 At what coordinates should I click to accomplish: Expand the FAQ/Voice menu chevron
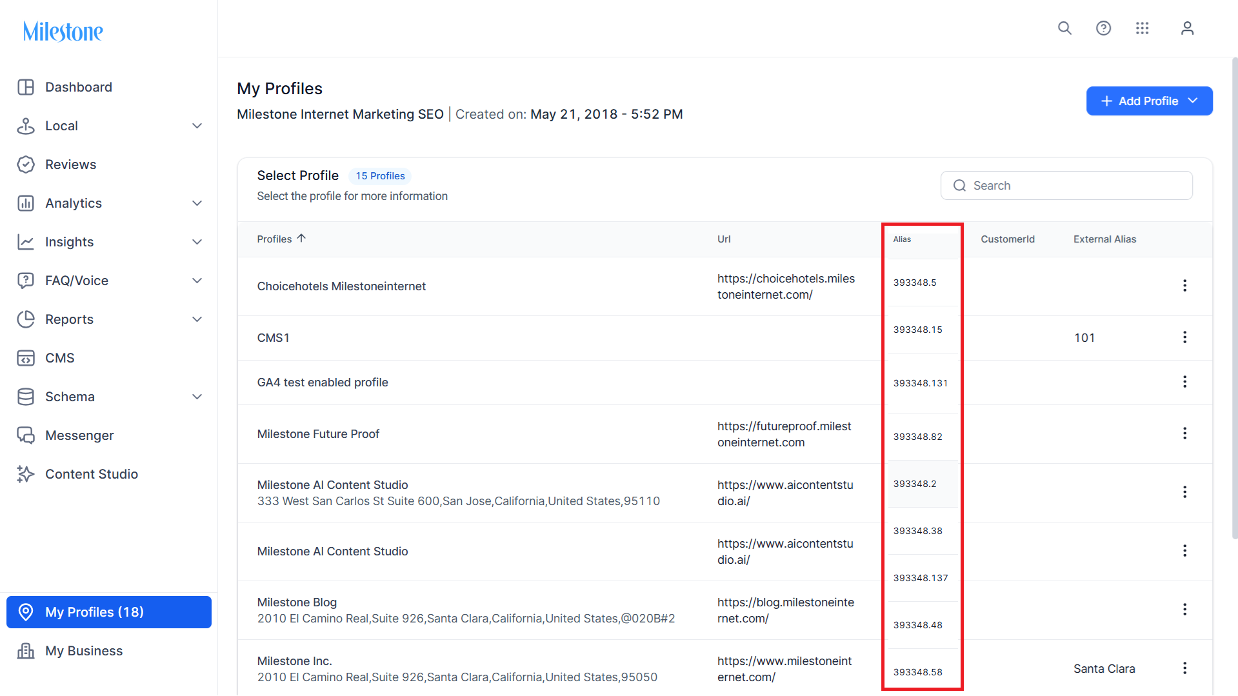[197, 281]
